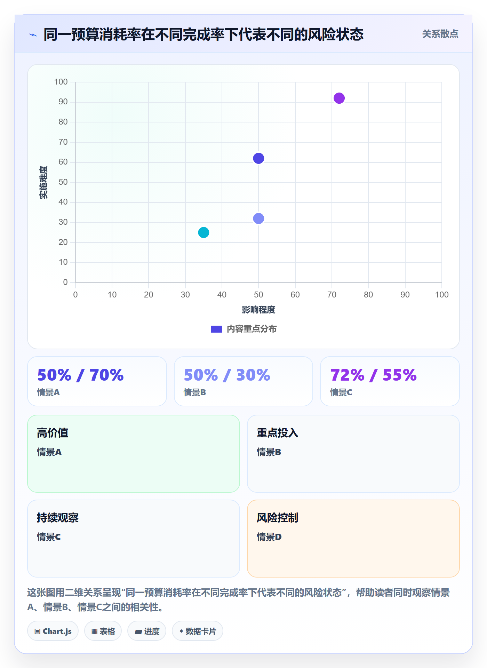487x668 pixels.
Task: Click the 进度 tag chip
Action: pos(147,631)
